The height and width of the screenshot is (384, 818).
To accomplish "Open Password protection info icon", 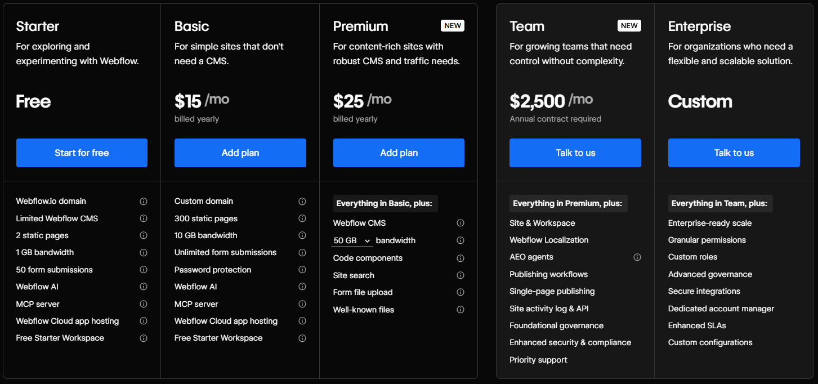I will coord(302,270).
